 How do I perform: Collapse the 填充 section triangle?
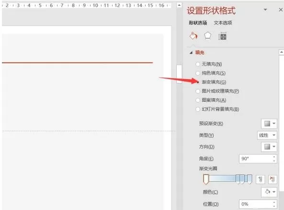click(191, 53)
